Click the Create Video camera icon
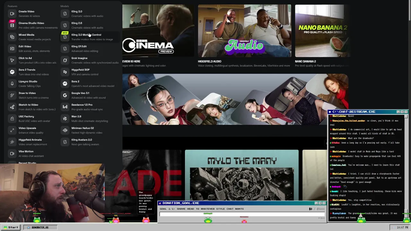 click(x=12, y=13)
